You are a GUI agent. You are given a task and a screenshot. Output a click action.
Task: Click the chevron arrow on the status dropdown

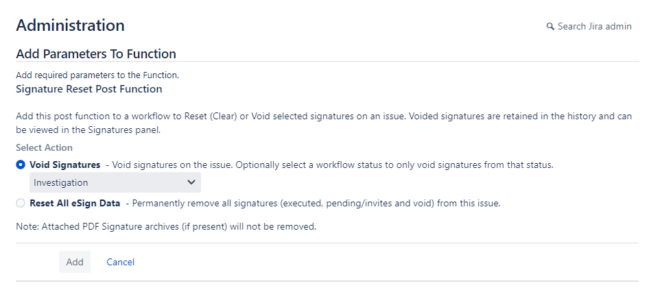point(191,182)
